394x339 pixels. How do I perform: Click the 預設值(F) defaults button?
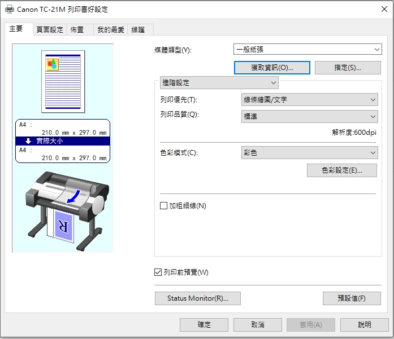352,298
